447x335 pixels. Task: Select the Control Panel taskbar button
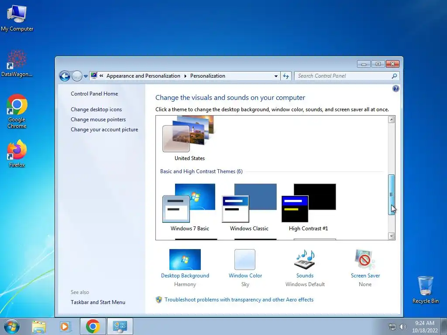point(120,326)
